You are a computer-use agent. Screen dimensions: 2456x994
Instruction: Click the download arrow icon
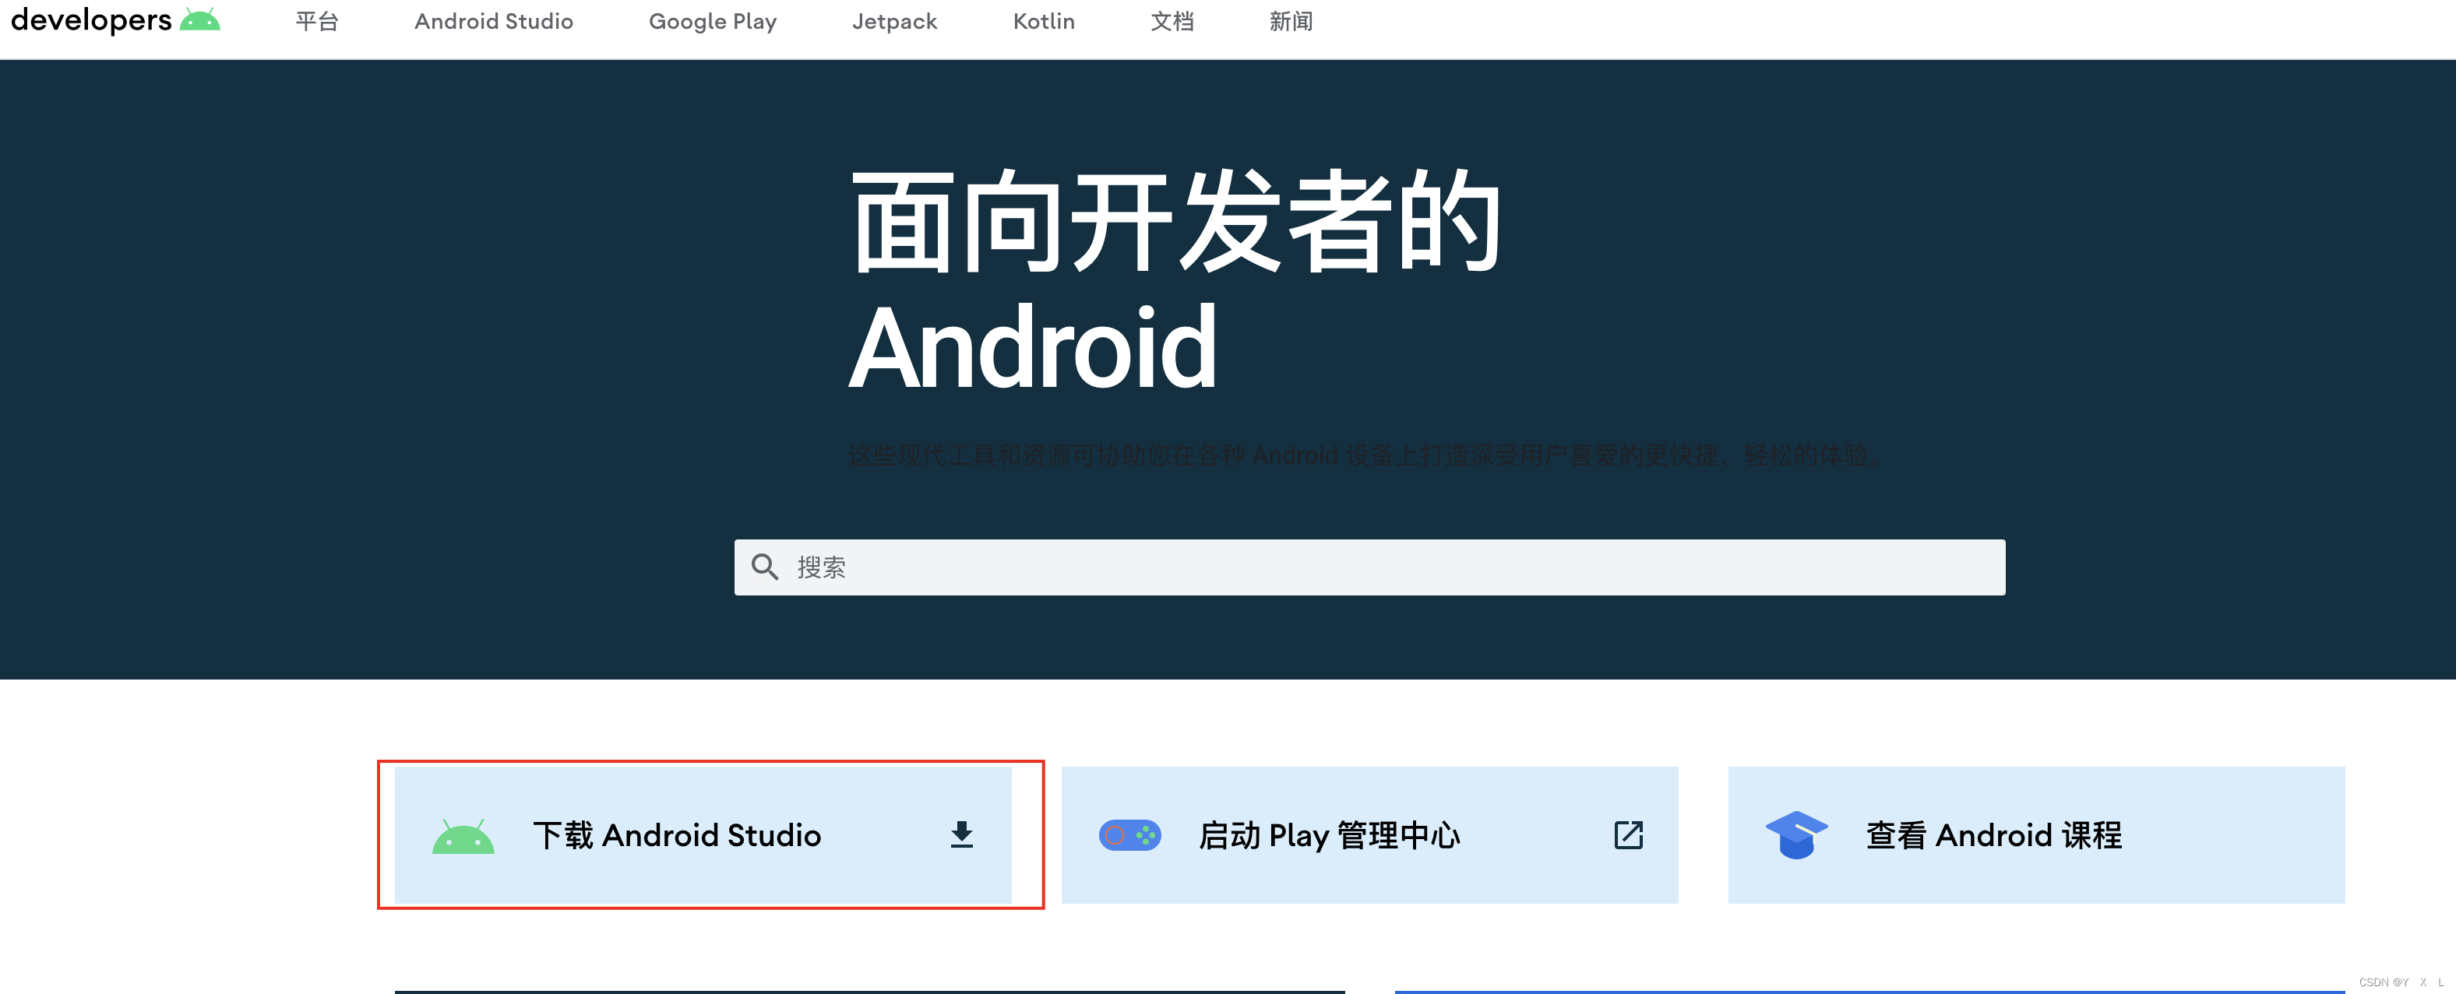[962, 835]
